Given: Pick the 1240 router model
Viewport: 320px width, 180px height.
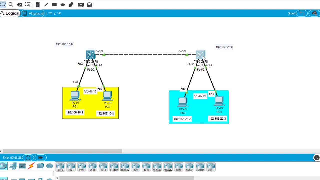Looking at the screenshot, I should [146, 167].
